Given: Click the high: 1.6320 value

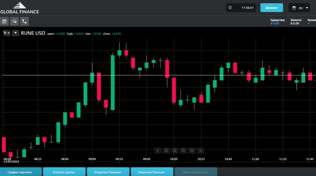Looking at the screenshot, I should pos(75,34).
